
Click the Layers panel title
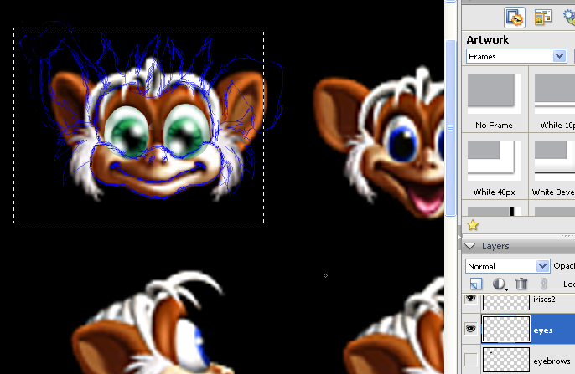click(x=495, y=246)
